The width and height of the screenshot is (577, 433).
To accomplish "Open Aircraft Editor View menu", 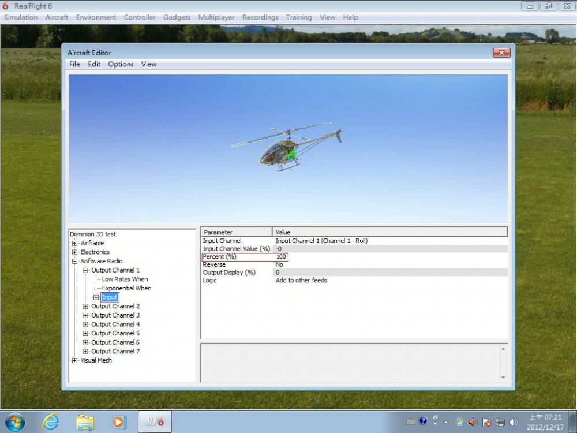I will (x=149, y=64).
